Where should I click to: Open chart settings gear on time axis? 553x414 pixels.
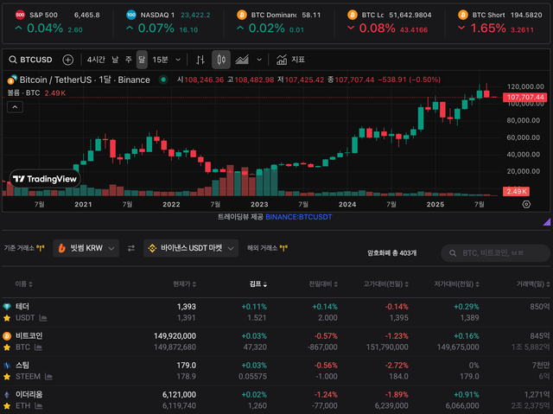pyautogui.click(x=526, y=204)
